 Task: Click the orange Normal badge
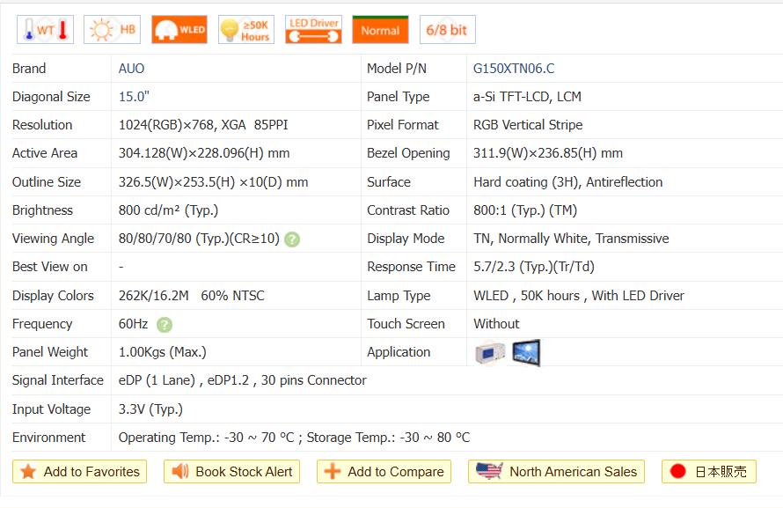pyautogui.click(x=380, y=30)
